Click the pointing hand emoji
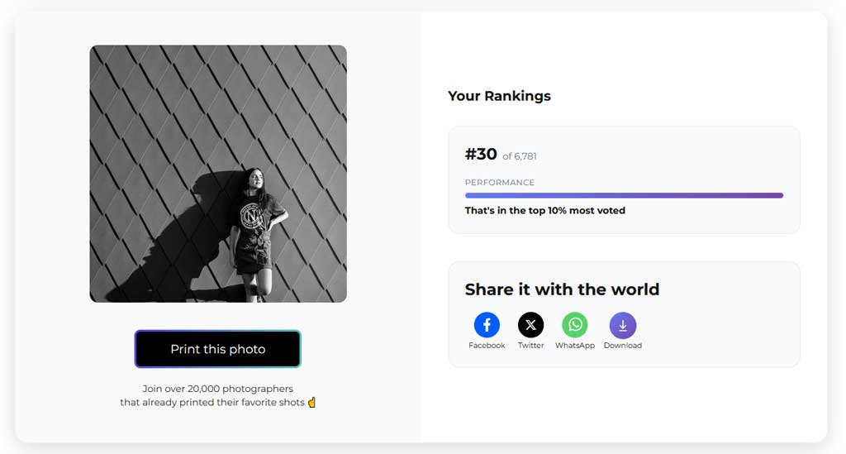This screenshot has width=846, height=454. coord(311,402)
